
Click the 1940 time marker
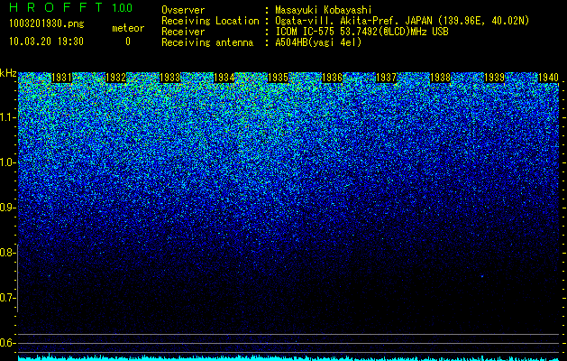[x=548, y=78]
